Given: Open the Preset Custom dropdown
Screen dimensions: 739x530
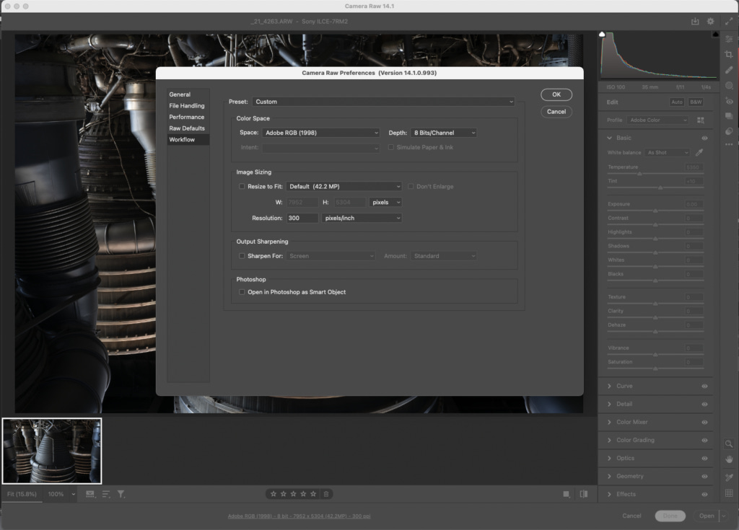Looking at the screenshot, I should [x=383, y=102].
